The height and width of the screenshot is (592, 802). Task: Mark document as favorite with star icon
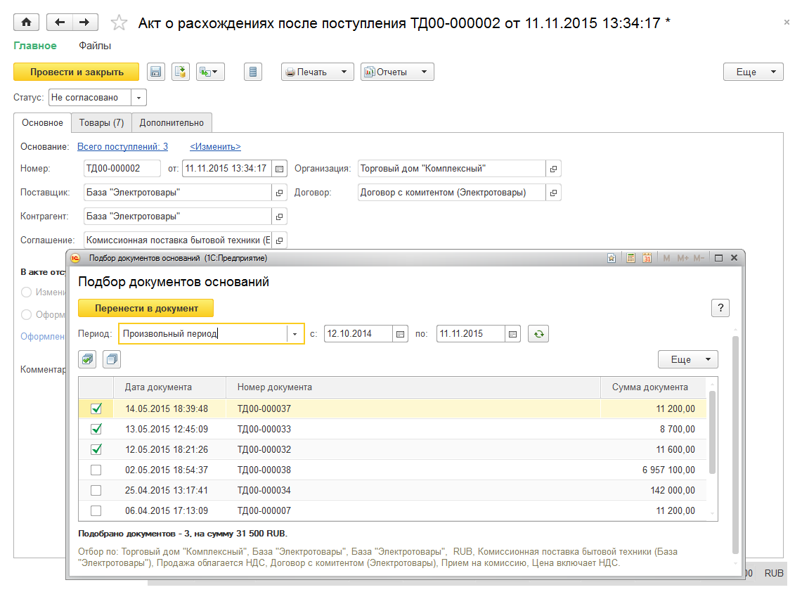tap(119, 23)
